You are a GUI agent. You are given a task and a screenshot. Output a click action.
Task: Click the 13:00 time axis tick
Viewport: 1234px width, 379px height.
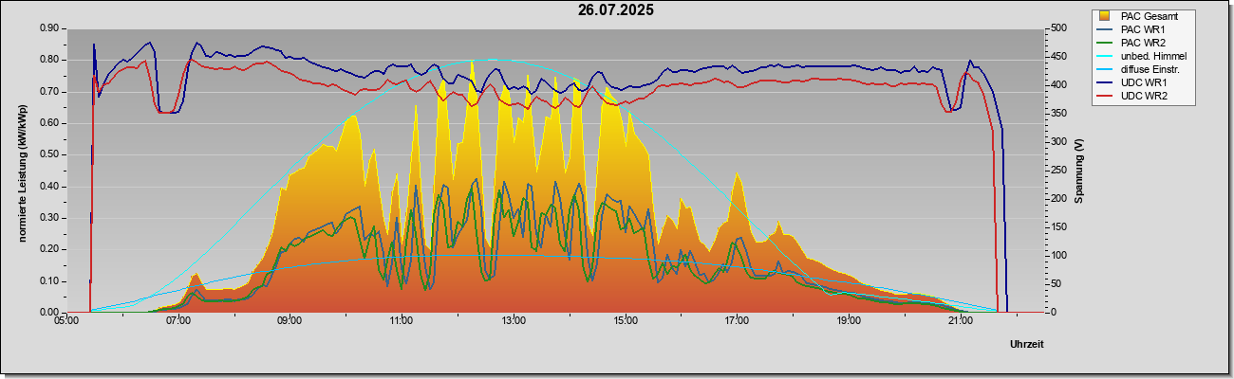514,321
